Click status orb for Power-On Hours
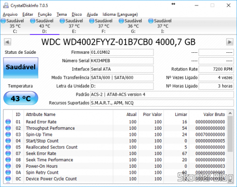Image resolution: width=237 pixels, height=187 pixels. [x=8, y=166]
